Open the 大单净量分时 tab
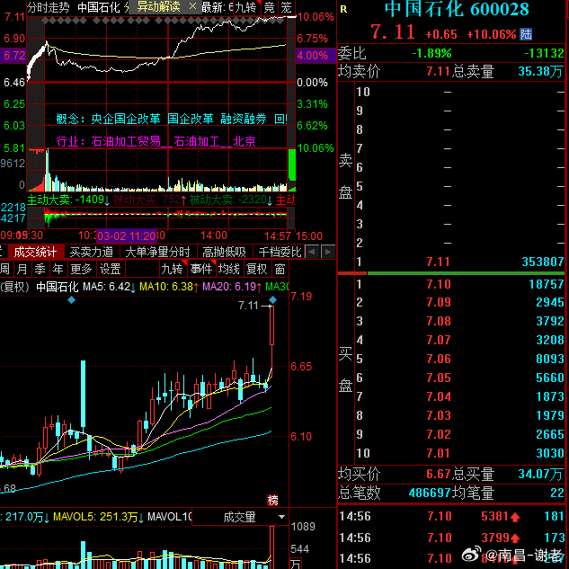569x569 pixels. 157,252
